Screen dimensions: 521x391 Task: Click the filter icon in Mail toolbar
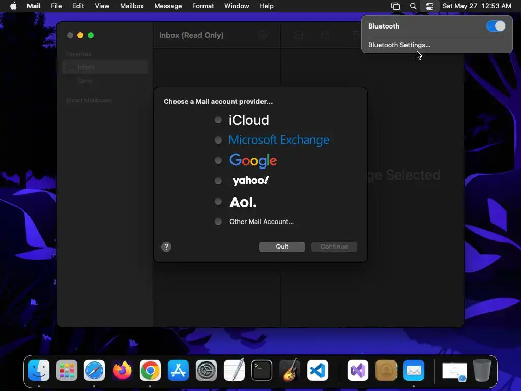click(263, 35)
